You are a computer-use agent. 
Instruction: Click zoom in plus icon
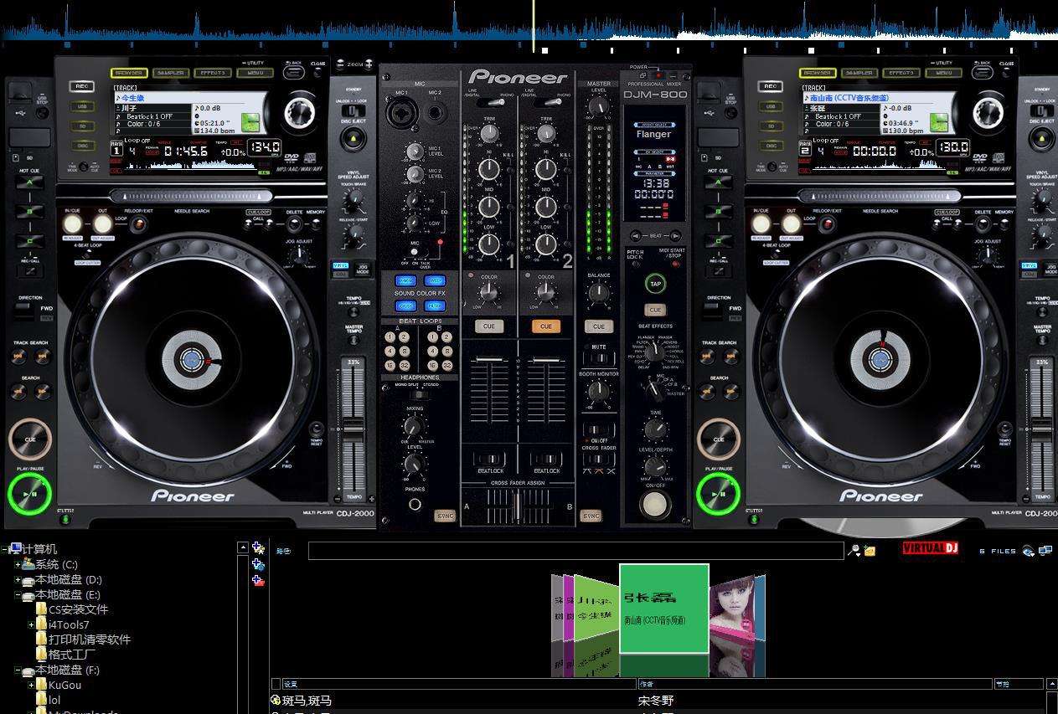tap(367, 63)
